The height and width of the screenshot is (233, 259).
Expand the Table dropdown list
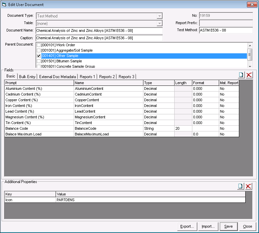(159, 23)
